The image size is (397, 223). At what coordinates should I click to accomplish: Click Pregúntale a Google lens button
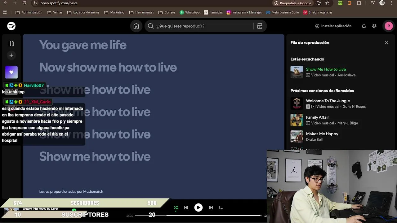click(x=293, y=3)
